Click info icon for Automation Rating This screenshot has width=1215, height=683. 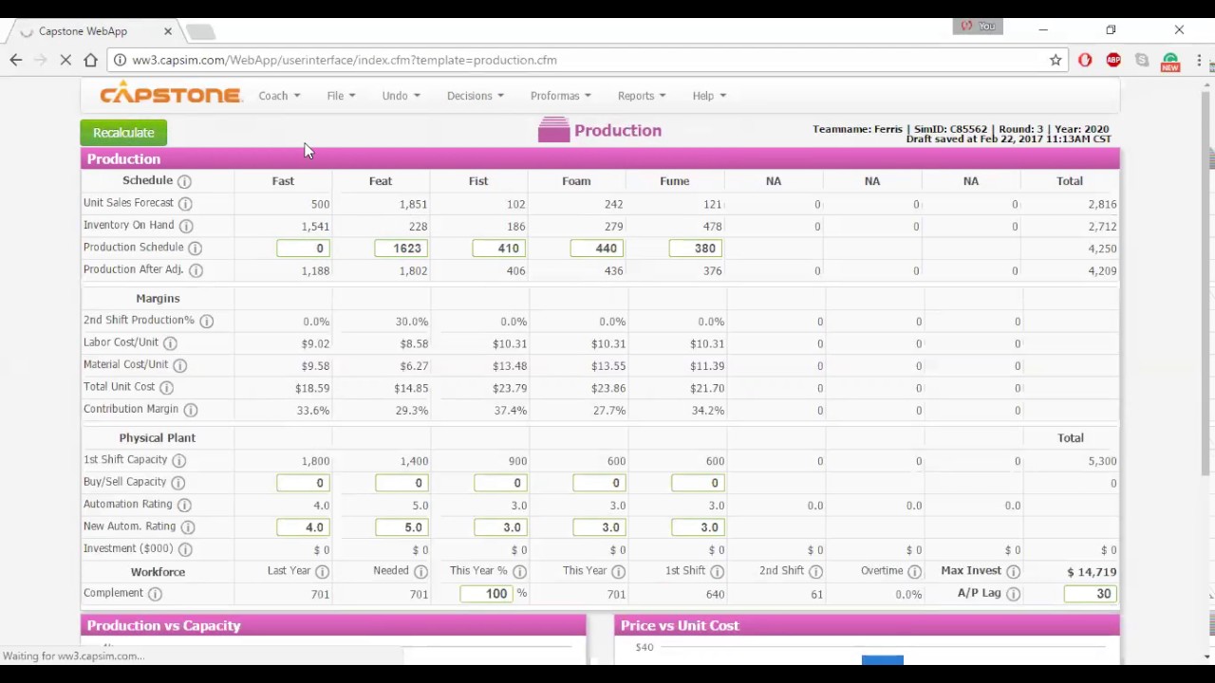coord(184,506)
